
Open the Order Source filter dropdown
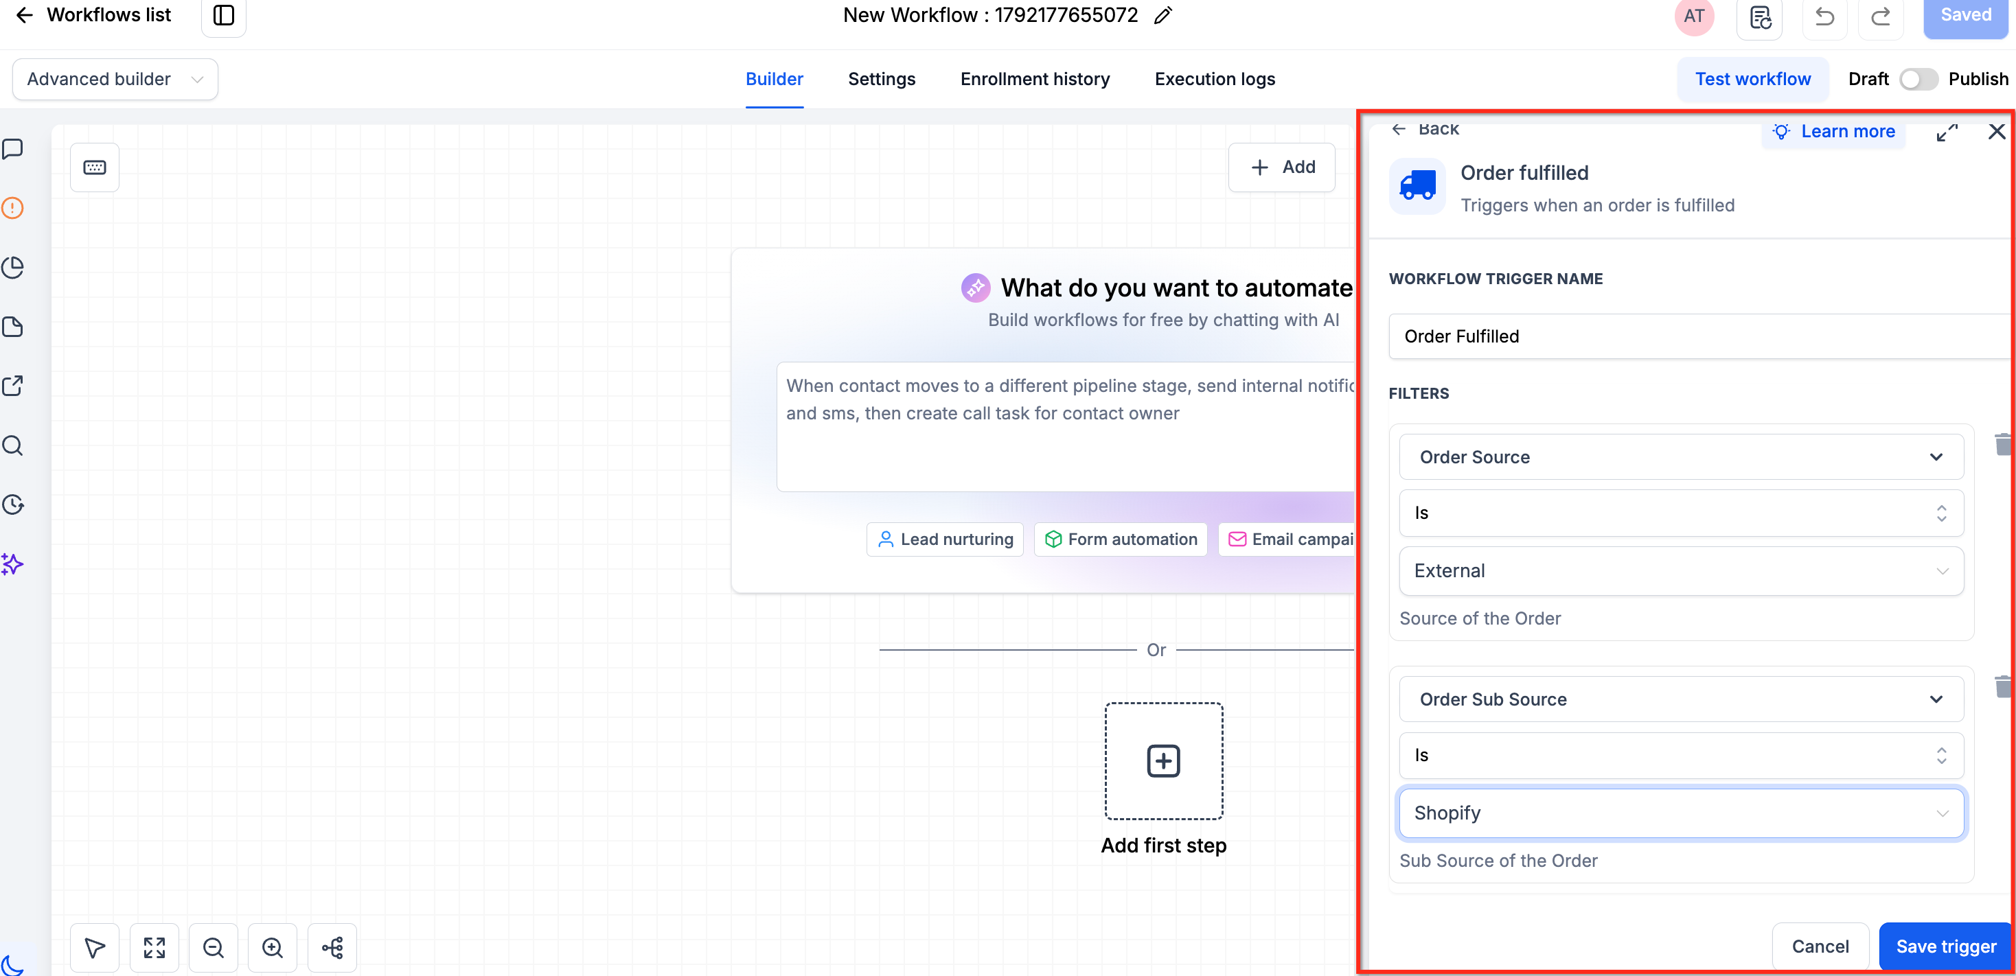pyautogui.click(x=1681, y=456)
